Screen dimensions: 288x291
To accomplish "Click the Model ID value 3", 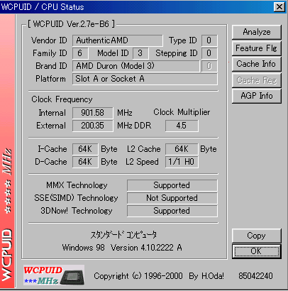I will pyautogui.click(x=140, y=53).
